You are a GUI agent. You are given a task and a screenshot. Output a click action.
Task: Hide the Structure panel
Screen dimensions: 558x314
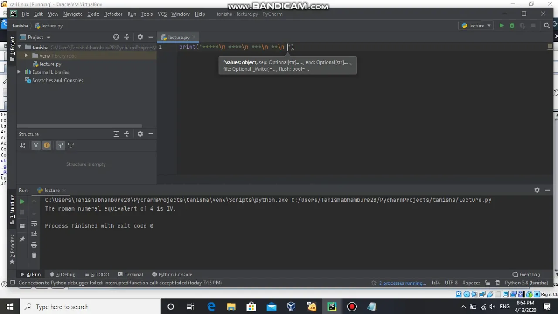click(151, 134)
